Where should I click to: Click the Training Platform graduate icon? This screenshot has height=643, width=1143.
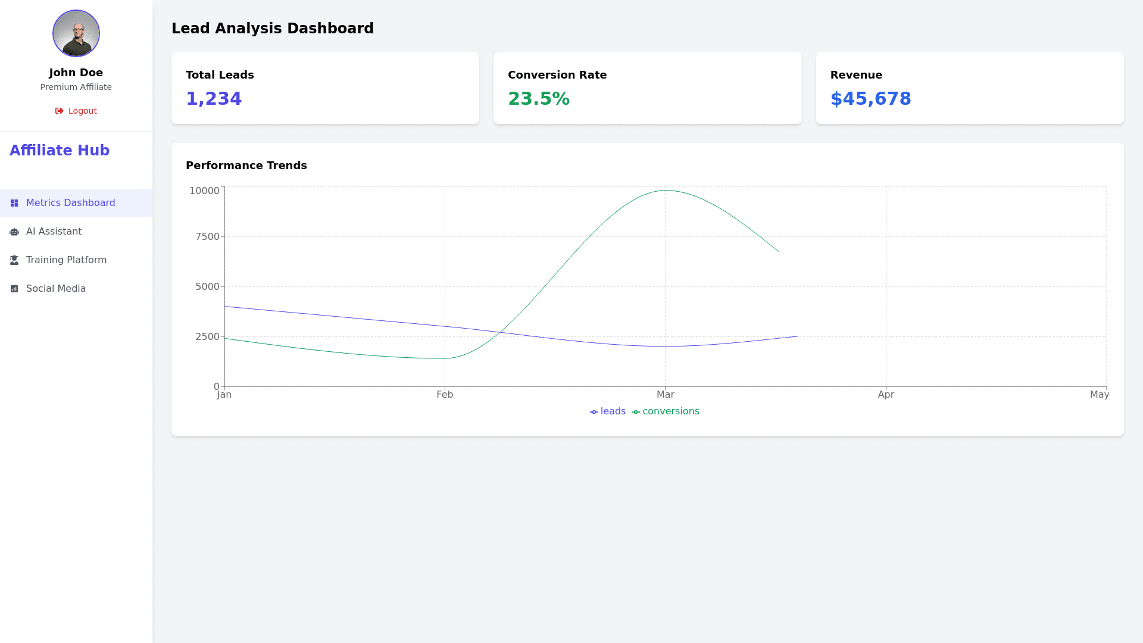[x=14, y=260]
